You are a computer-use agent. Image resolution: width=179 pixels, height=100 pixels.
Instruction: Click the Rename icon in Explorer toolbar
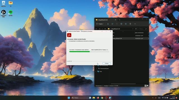pos(121,24)
